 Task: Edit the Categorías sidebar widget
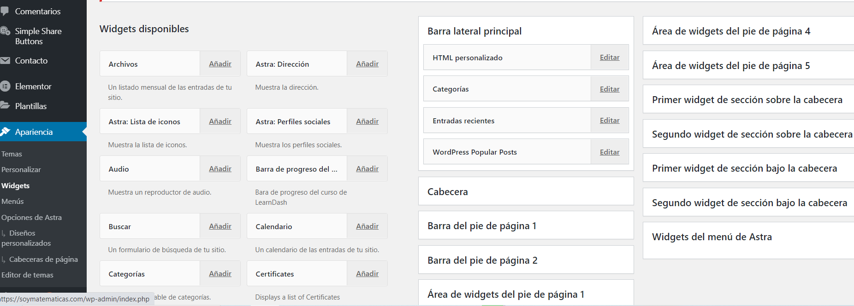pyautogui.click(x=609, y=89)
